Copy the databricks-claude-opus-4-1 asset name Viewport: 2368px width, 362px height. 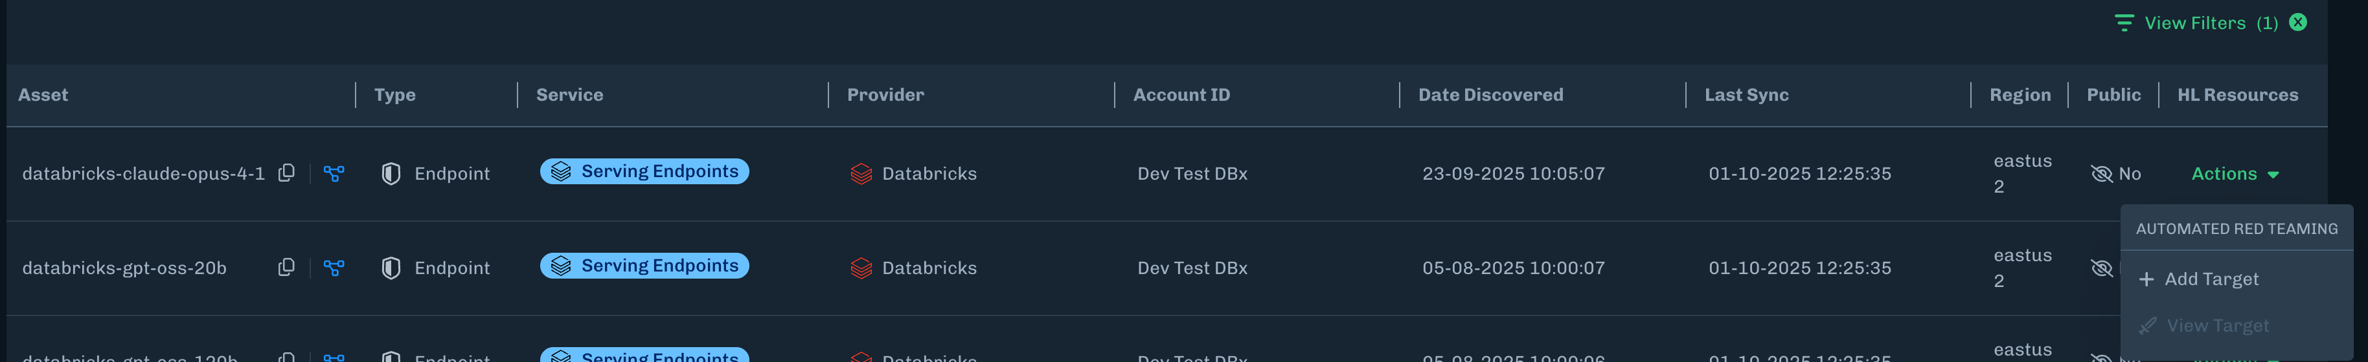pos(287,173)
